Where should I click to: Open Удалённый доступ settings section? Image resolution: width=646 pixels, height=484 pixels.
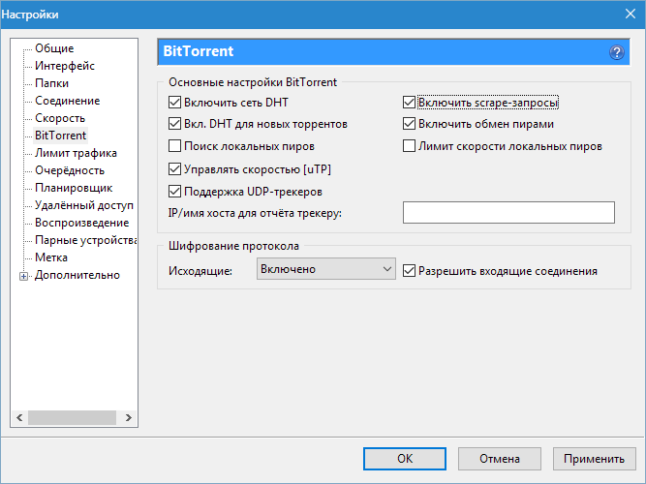tap(84, 205)
